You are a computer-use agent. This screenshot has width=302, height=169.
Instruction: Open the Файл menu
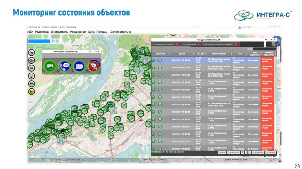pos(30,32)
